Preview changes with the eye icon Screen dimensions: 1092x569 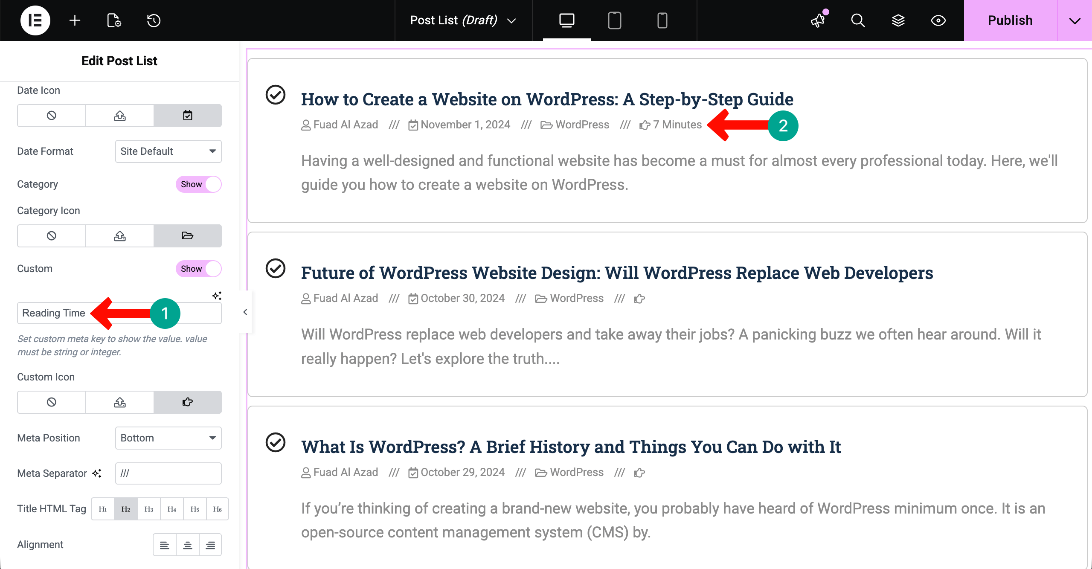point(938,20)
